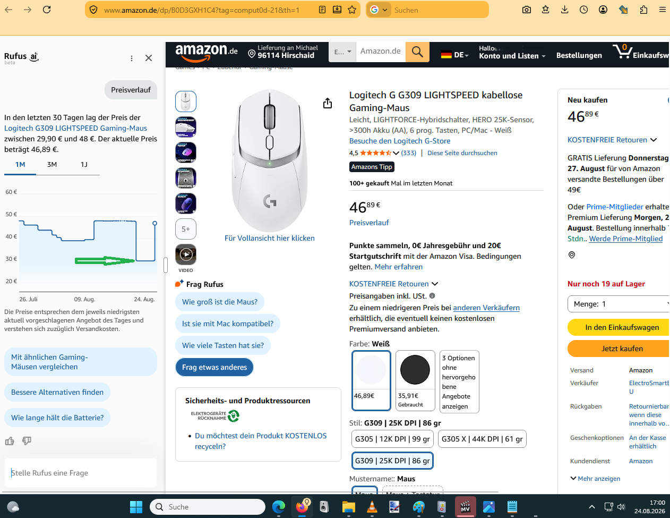Viewport: 670px width, 518px height.
Task: Choose the G309 25K DPI style
Action: [x=392, y=461]
